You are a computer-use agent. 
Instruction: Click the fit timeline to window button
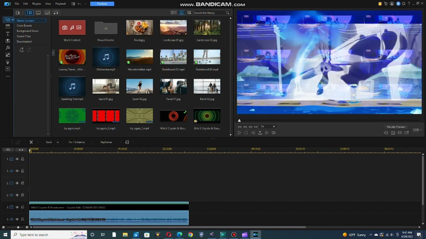point(21,150)
